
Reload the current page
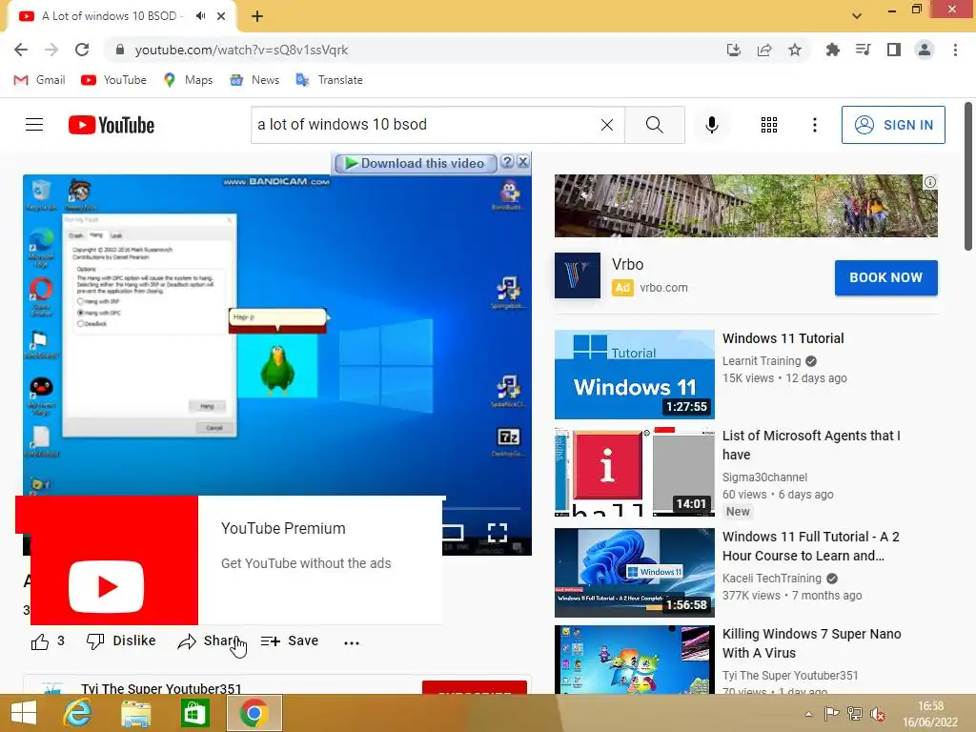point(82,50)
